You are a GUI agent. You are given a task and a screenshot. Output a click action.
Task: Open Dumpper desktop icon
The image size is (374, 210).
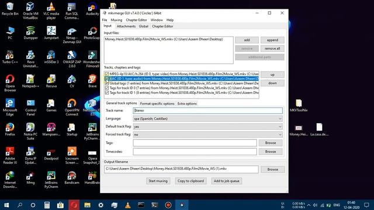pos(30,33)
